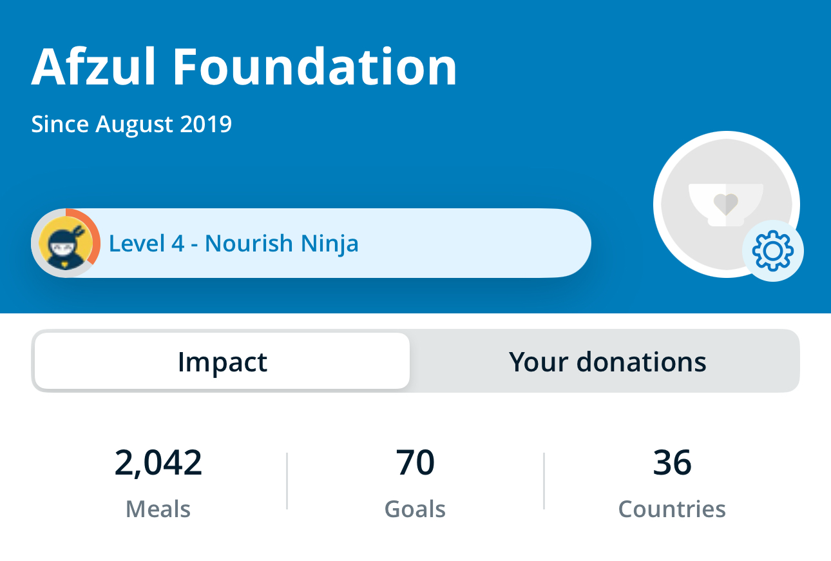Tap the 70 goals count
The width and height of the screenshot is (831, 561).
tap(415, 462)
